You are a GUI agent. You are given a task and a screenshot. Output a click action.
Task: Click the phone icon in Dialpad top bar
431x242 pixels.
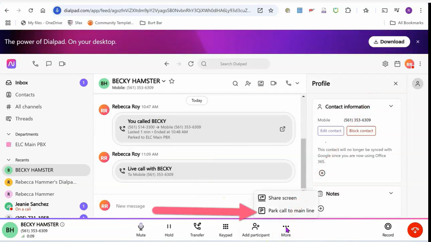[x=35, y=64]
